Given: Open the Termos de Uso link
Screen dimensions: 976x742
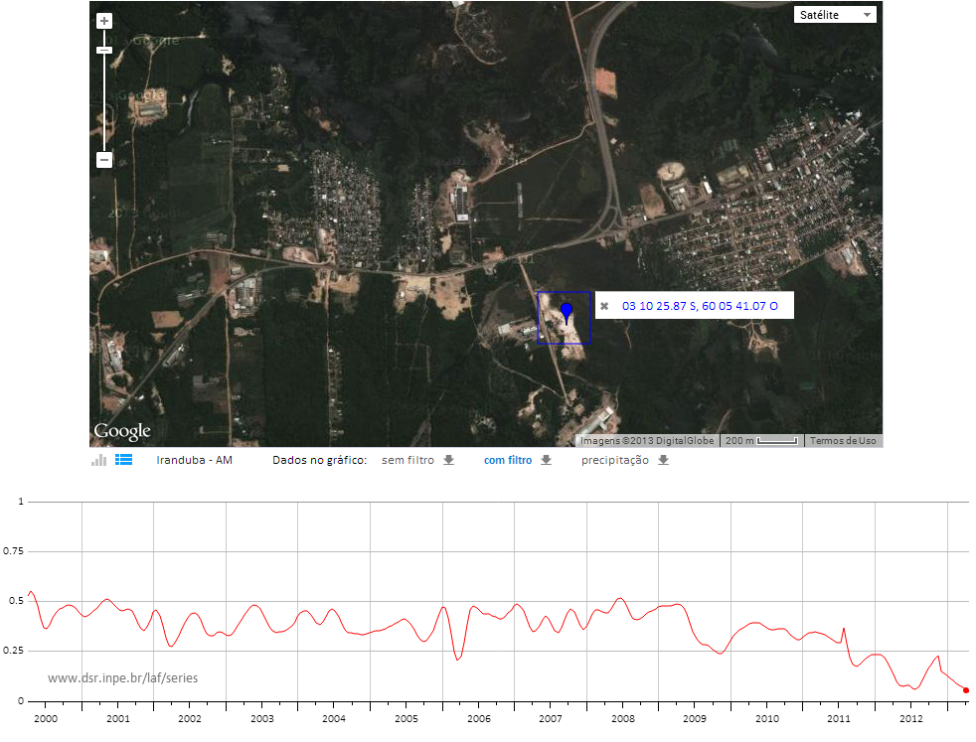Looking at the screenshot, I should coord(843,440).
